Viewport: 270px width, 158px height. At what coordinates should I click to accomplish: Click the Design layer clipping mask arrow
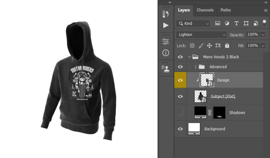(x=198, y=80)
